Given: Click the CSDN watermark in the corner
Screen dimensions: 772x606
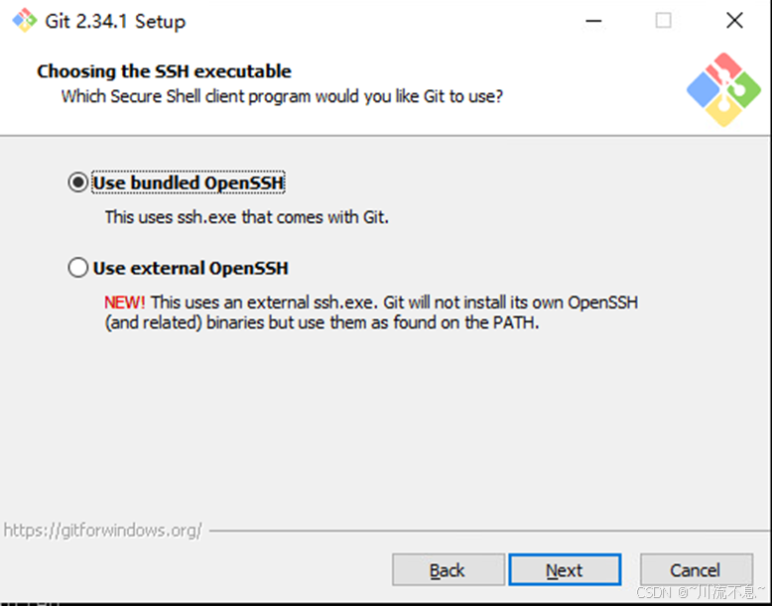Looking at the screenshot, I should tap(701, 591).
